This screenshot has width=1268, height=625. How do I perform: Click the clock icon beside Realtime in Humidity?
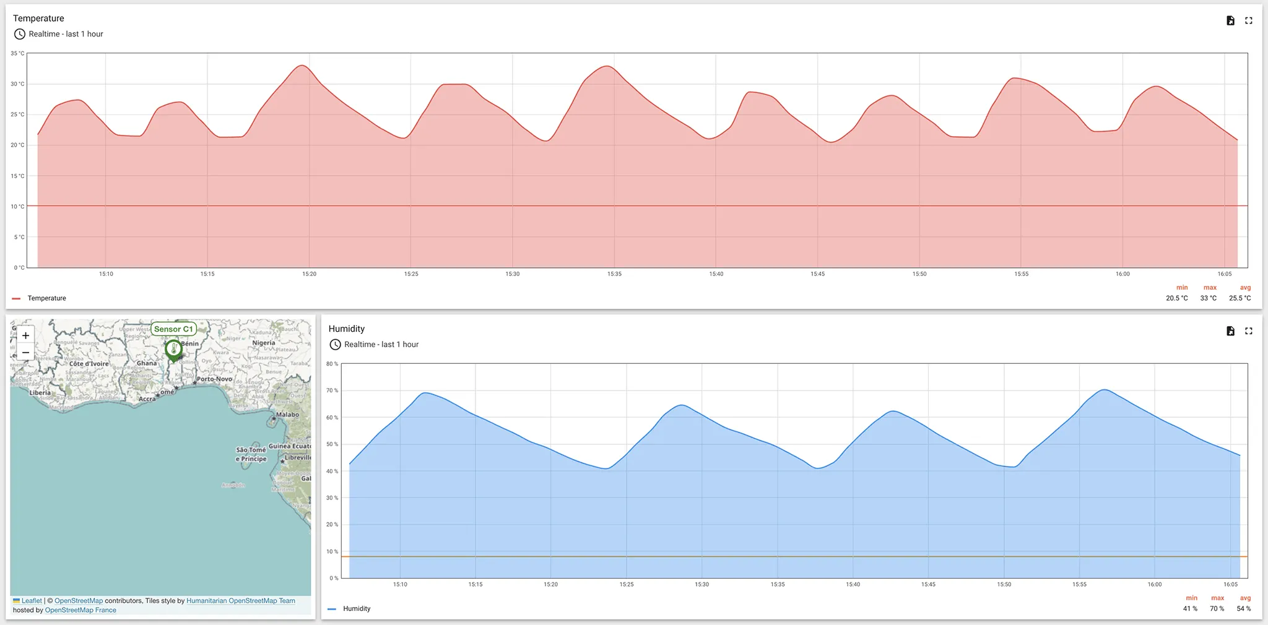pyautogui.click(x=335, y=345)
